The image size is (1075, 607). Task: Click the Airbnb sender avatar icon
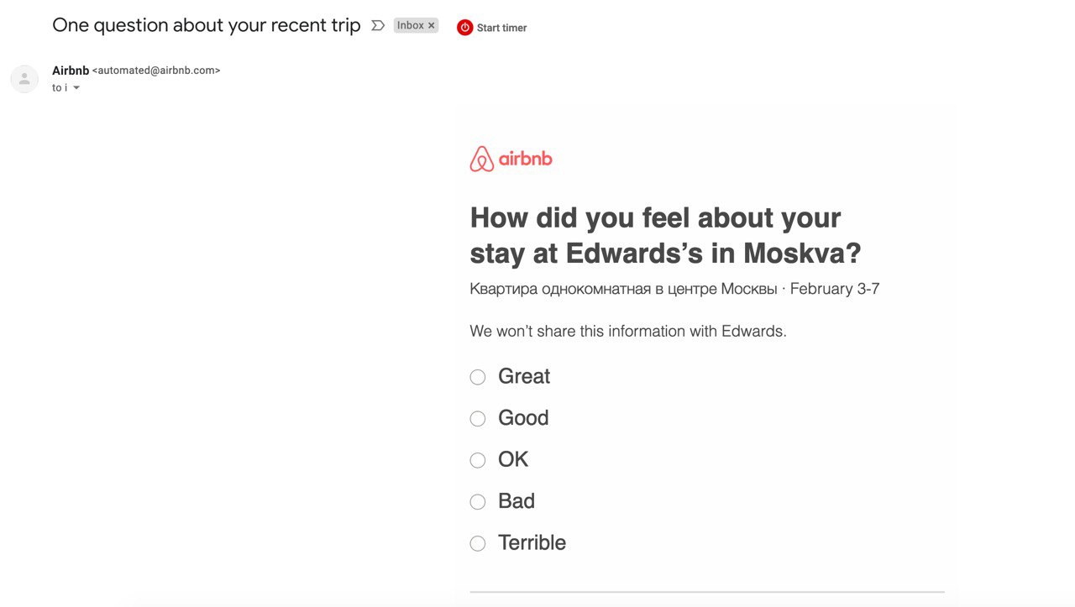(24, 79)
